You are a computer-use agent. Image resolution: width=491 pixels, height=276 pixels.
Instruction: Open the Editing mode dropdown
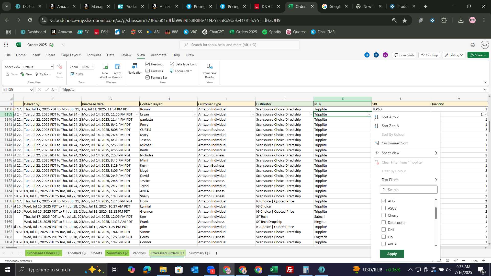pyautogui.click(x=454, y=55)
